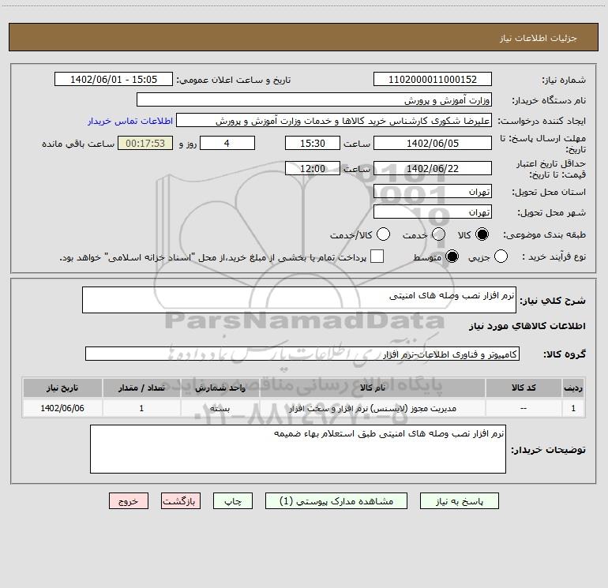Toggle the اسناد خزانه اسلامی payment checkbox
Viewport: 608px width, 588px height.
(x=377, y=257)
